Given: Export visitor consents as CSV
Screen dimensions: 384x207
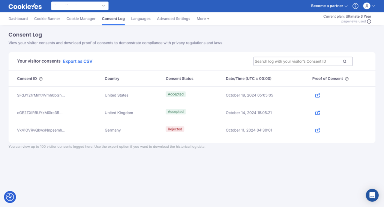Looking at the screenshot, I should 78,61.
